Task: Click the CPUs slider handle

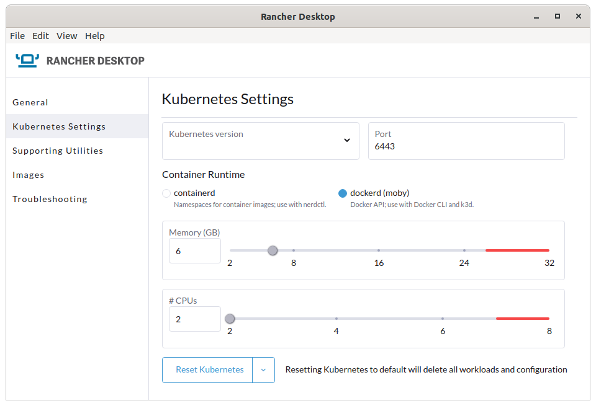Action: pos(230,318)
